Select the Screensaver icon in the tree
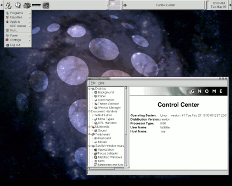 coord(96,100)
